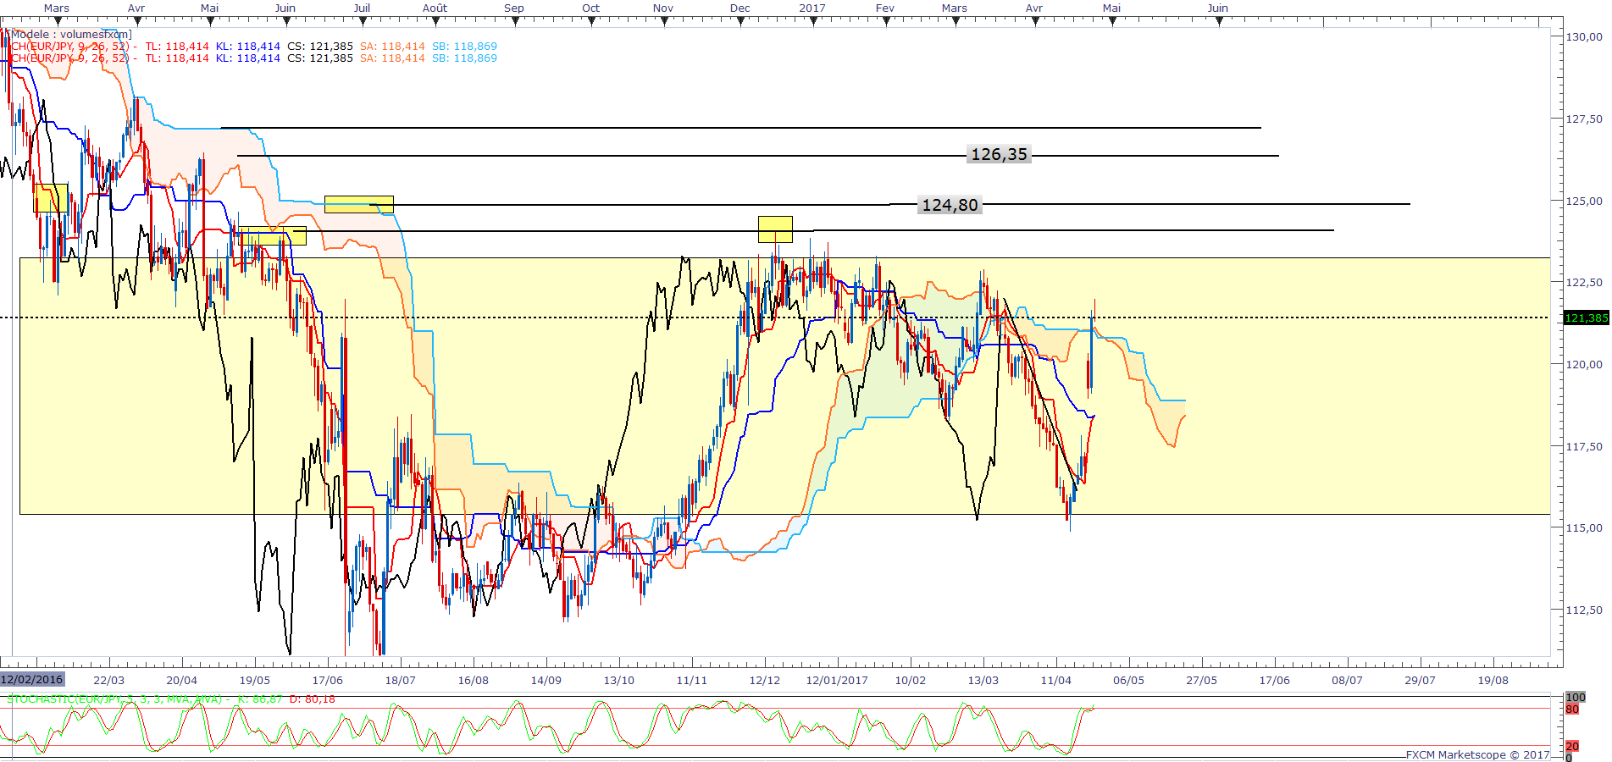Click the Sep month label
The width and height of the screenshot is (1612, 762).
pyautogui.click(x=514, y=8)
